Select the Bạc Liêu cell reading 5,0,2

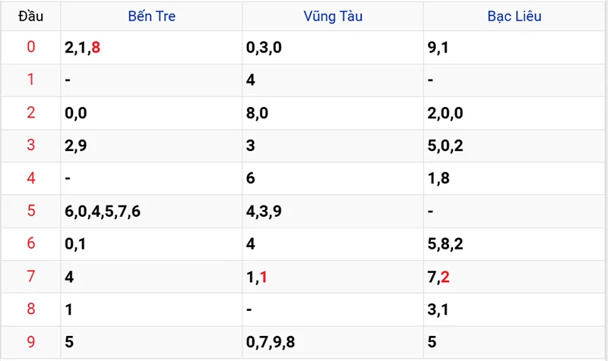[445, 146]
